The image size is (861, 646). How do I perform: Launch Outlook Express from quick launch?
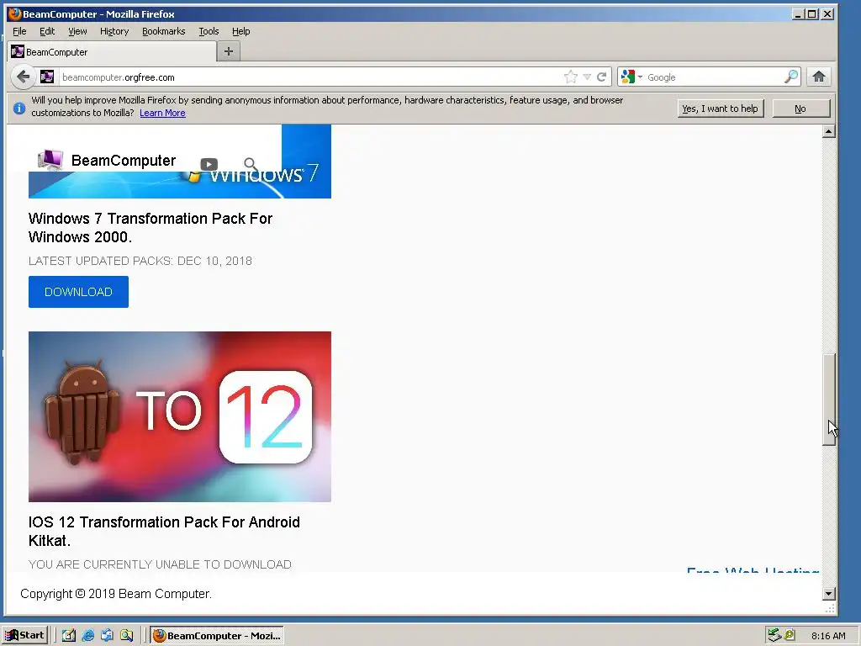[x=107, y=636]
